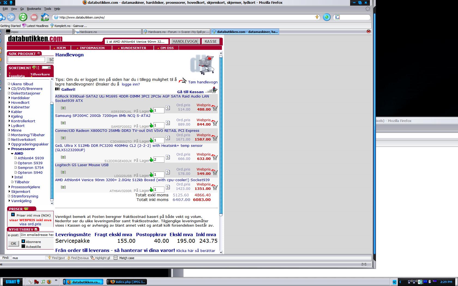
Task: Click update quantity icon for ASRock row
Action: point(168,108)
